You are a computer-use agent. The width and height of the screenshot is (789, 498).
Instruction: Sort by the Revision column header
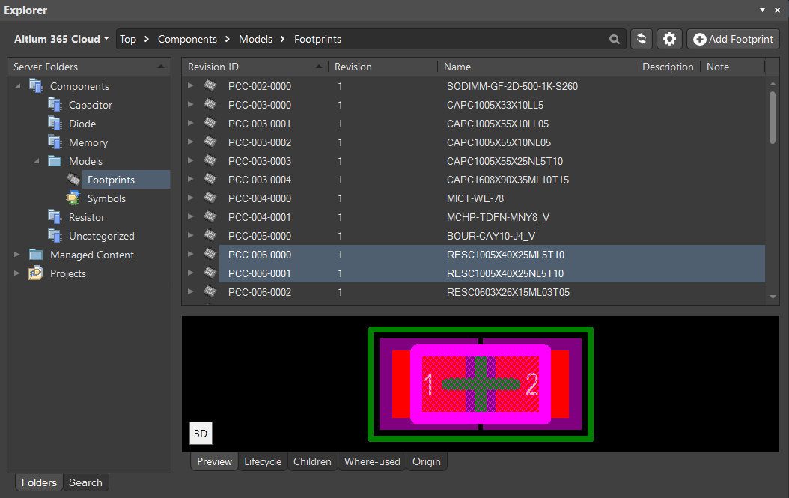[x=383, y=67]
